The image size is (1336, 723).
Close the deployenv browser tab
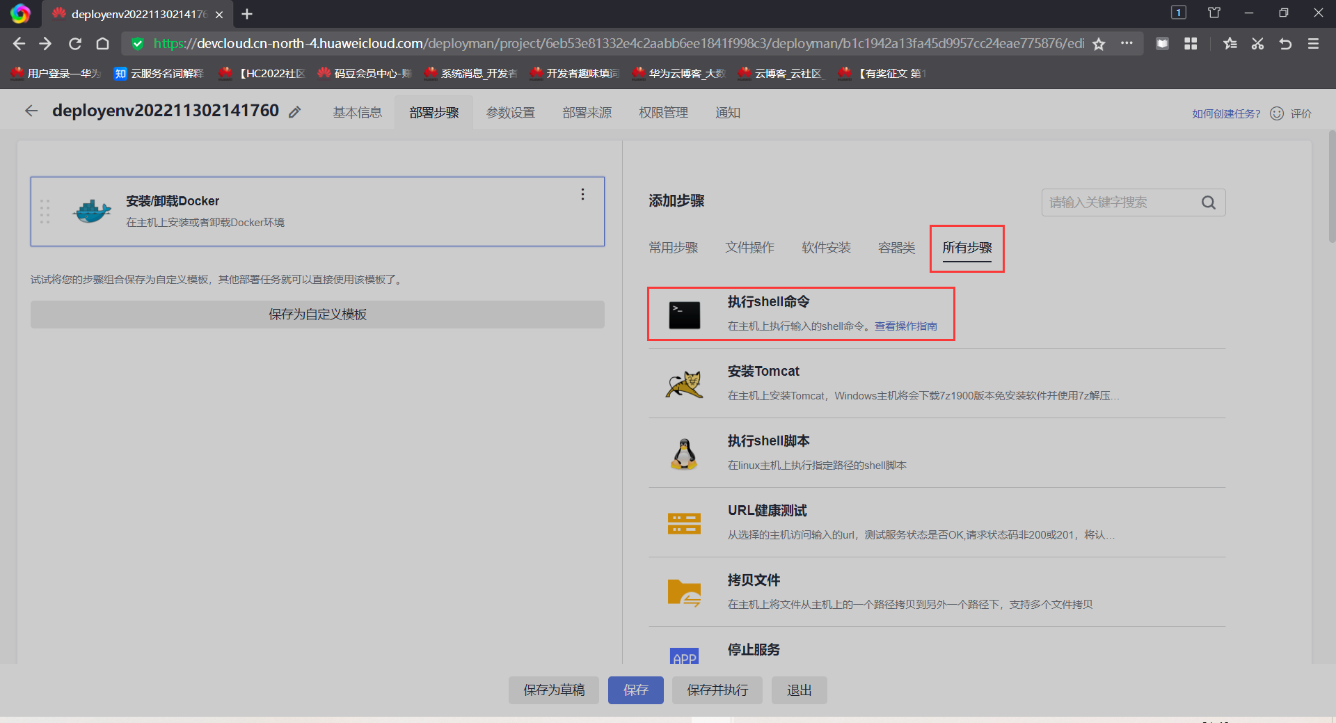point(219,14)
